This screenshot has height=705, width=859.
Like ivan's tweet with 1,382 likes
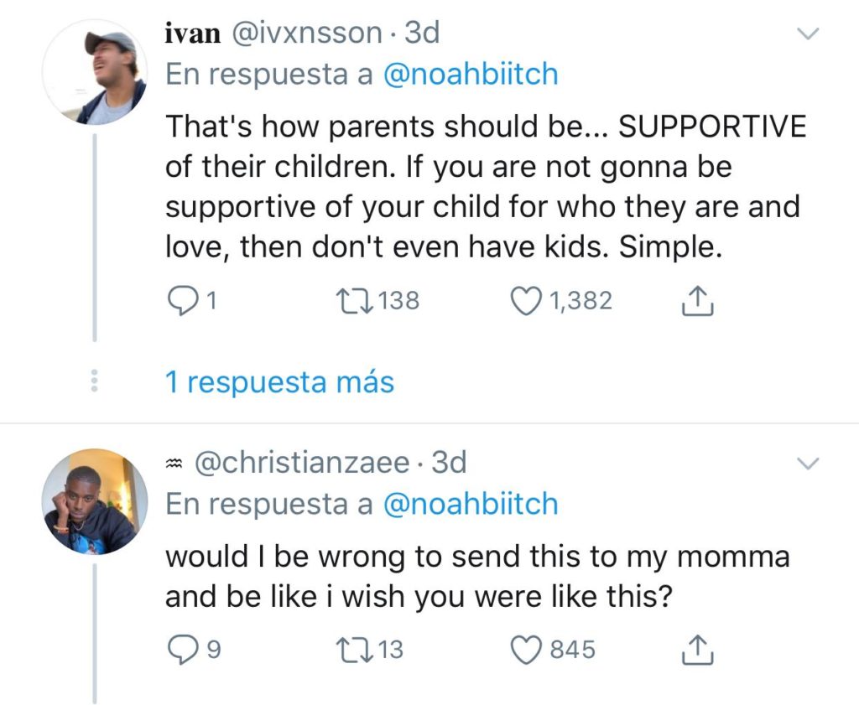(528, 301)
